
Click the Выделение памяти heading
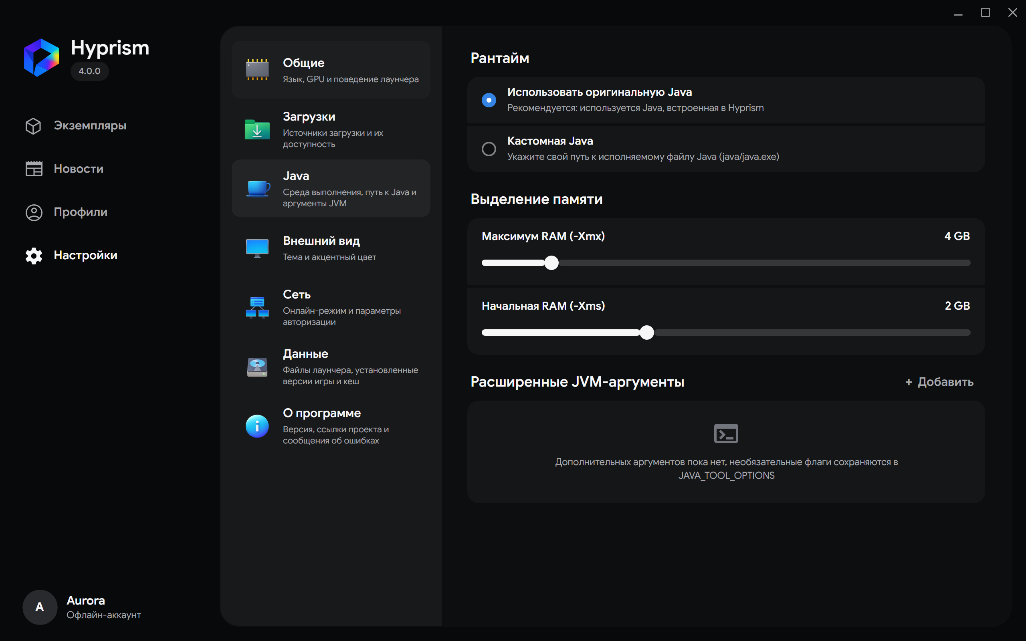point(536,199)
